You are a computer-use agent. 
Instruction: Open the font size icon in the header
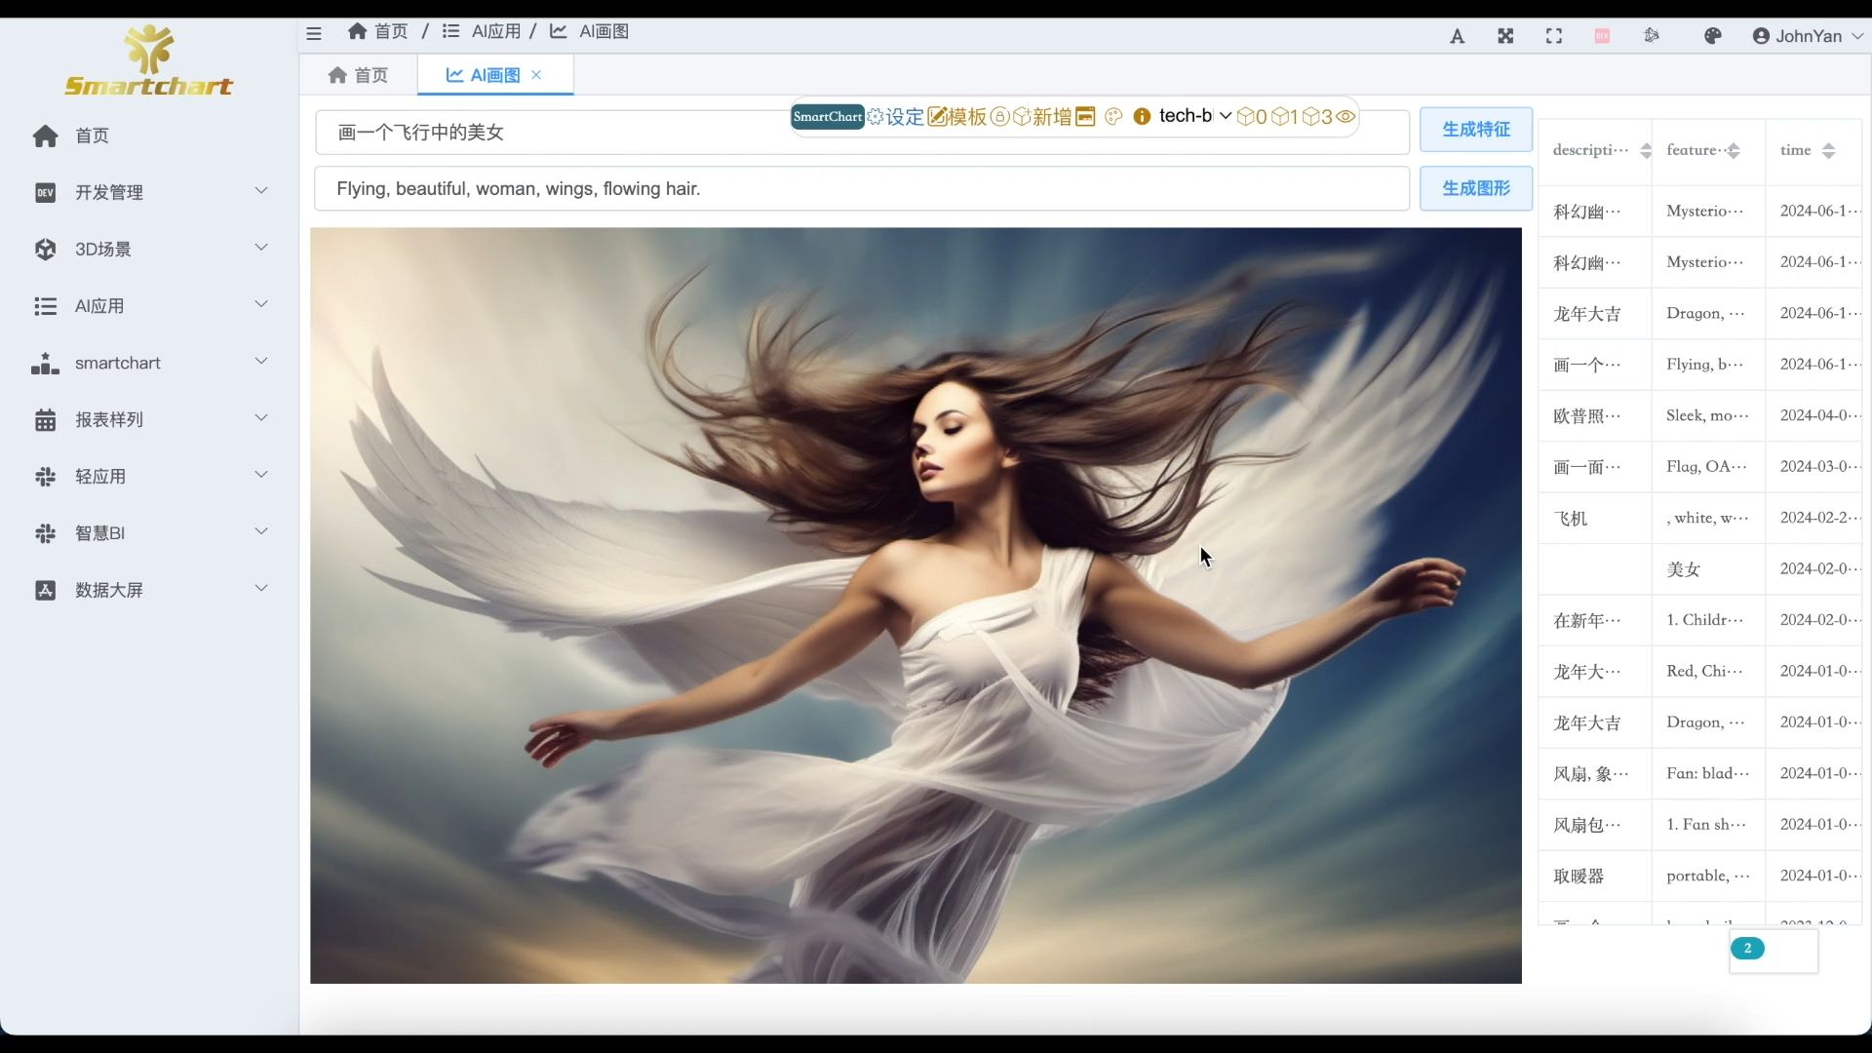pyautogui.click(x=1457, y=37)
